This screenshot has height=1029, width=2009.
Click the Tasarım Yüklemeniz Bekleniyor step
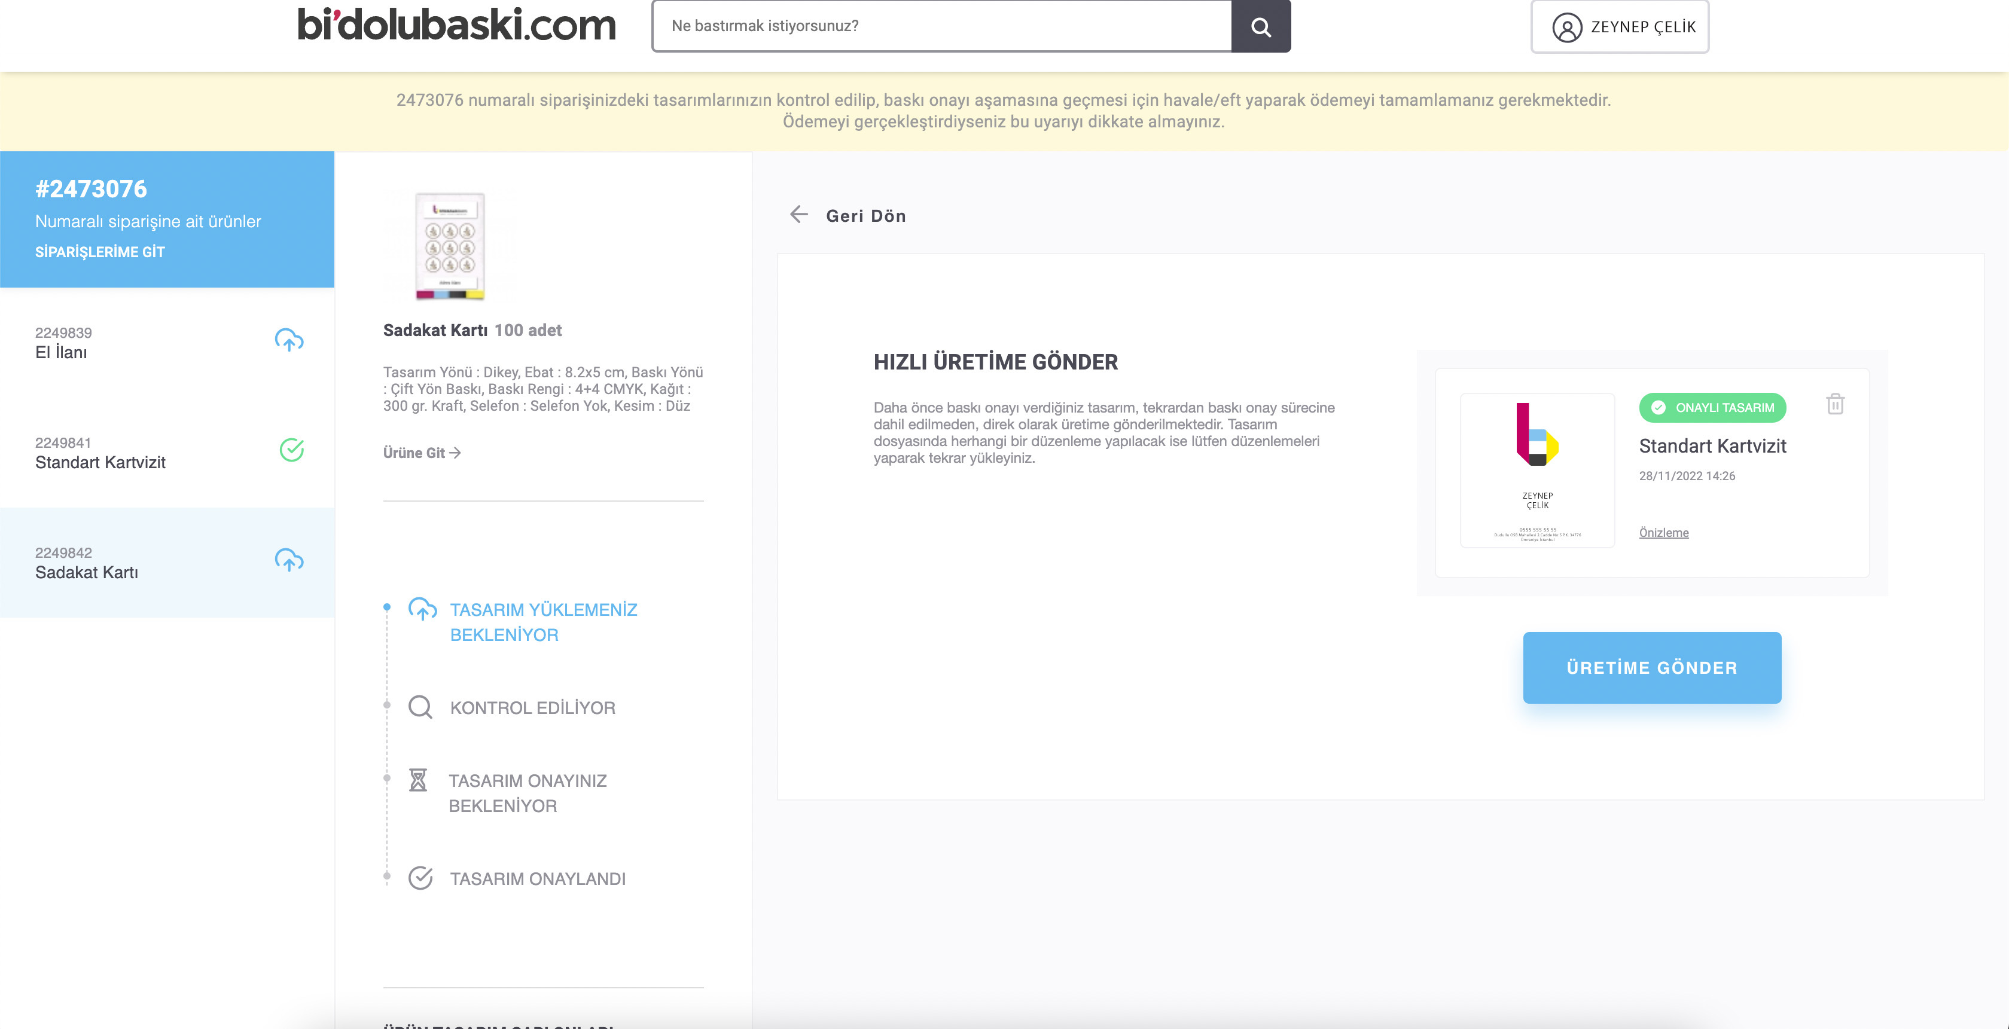544,622
